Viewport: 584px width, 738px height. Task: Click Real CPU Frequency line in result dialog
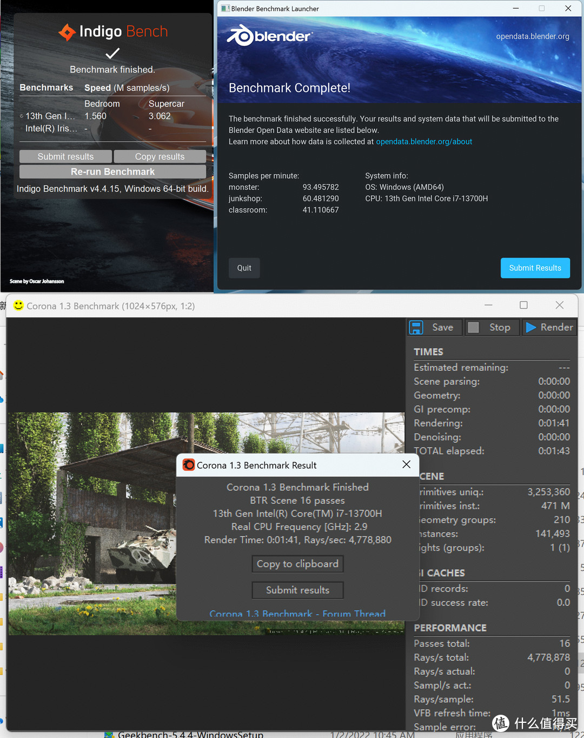(299, 527)
